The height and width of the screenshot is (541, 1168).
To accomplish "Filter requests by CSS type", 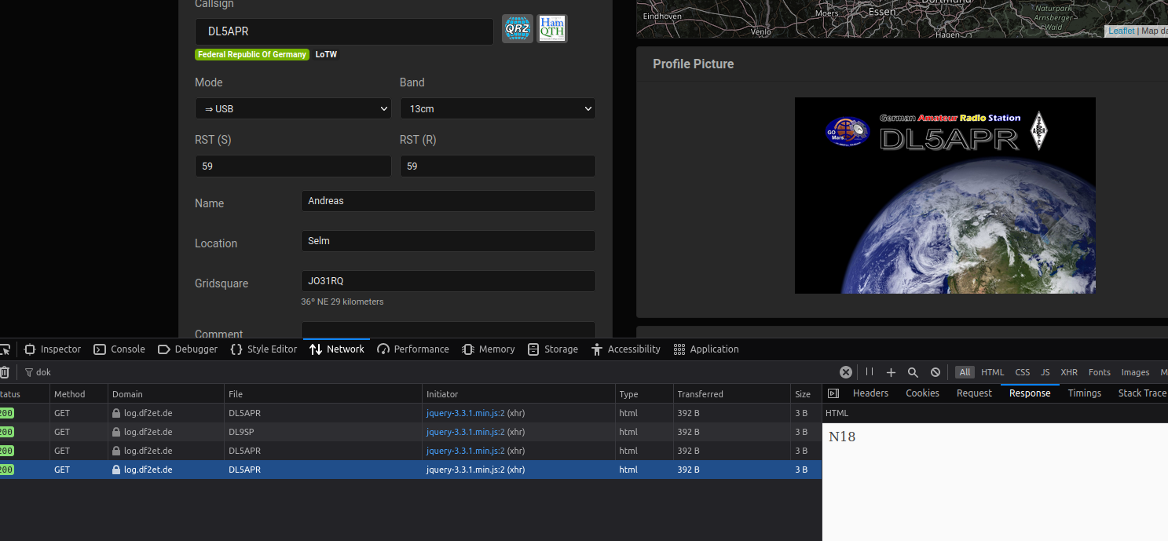I will coord(1022,372).
